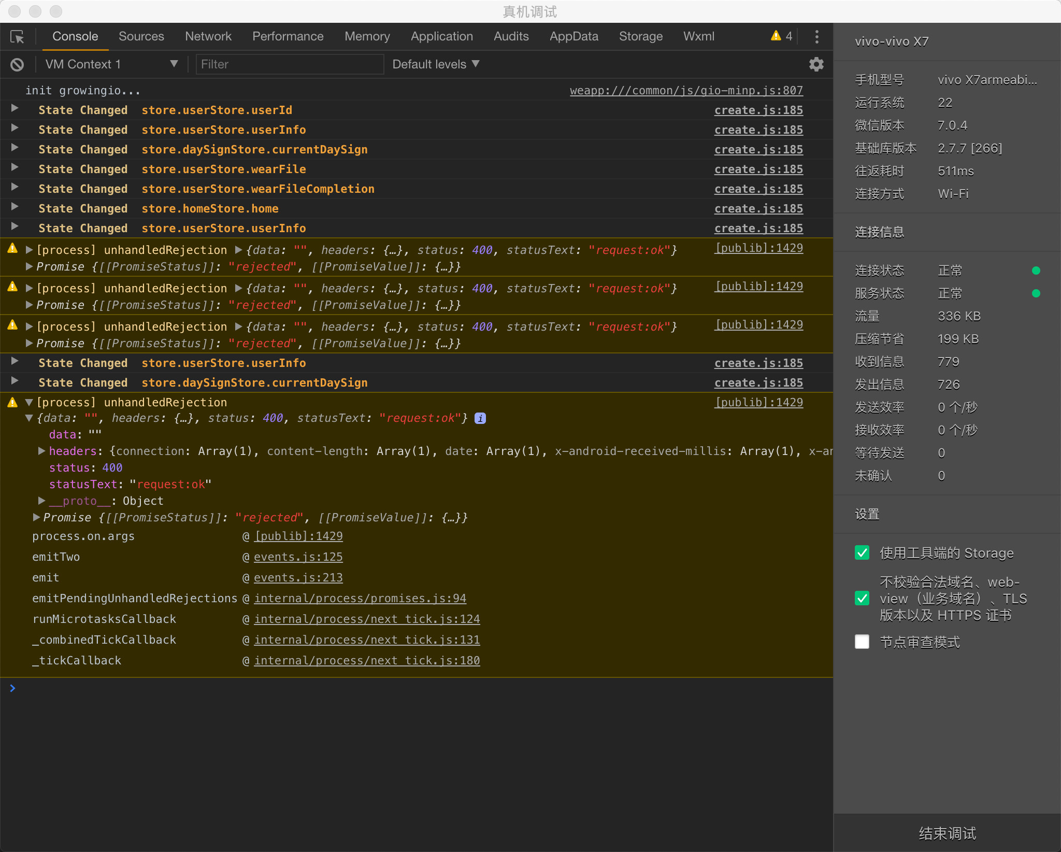Open the three-dot DevTools menu

pos(816,37)
